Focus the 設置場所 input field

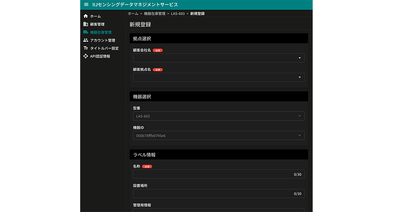click(x=212, y=194)
